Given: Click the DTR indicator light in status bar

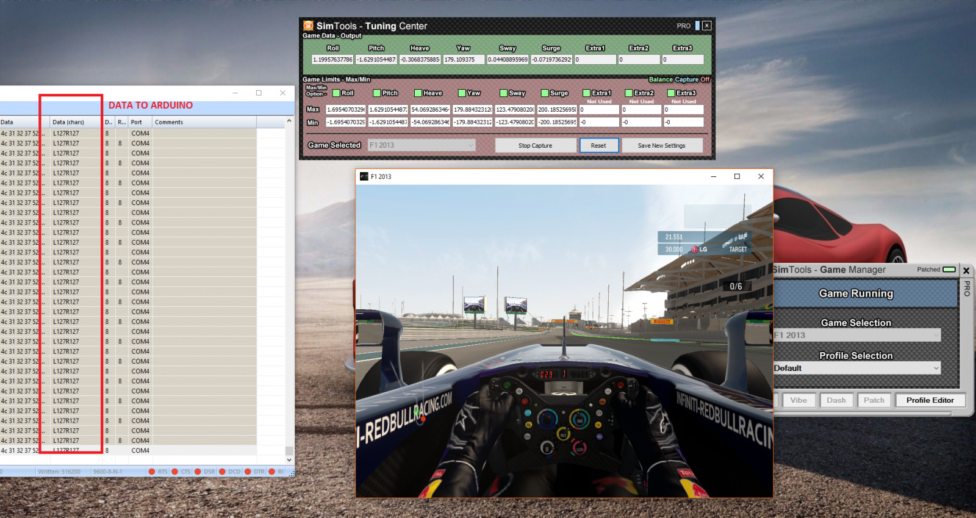Looking at the screenshot, I should tap(248, 472).
